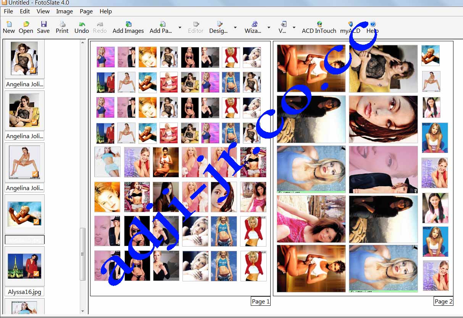Click the Help toolbar icon
Viewport: 463px width, 318px height.
point(373,27)
